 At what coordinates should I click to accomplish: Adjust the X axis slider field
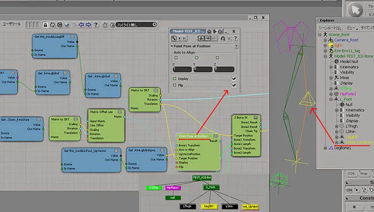click(x=182, y=69)
